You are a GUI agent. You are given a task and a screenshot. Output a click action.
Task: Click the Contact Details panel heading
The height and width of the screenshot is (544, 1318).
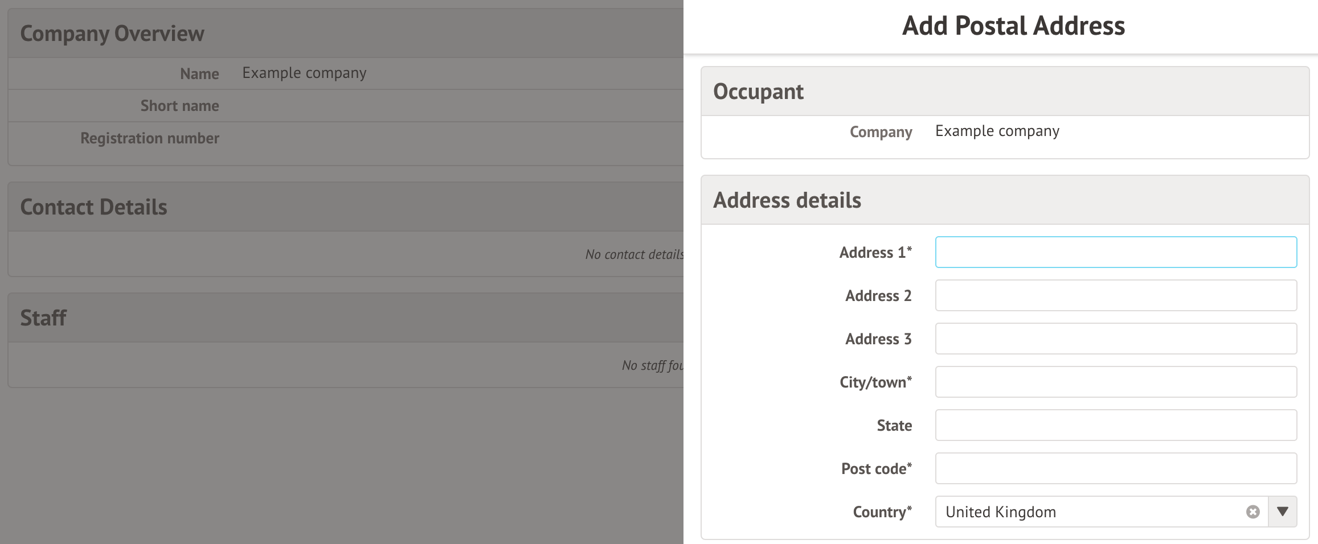94,207
